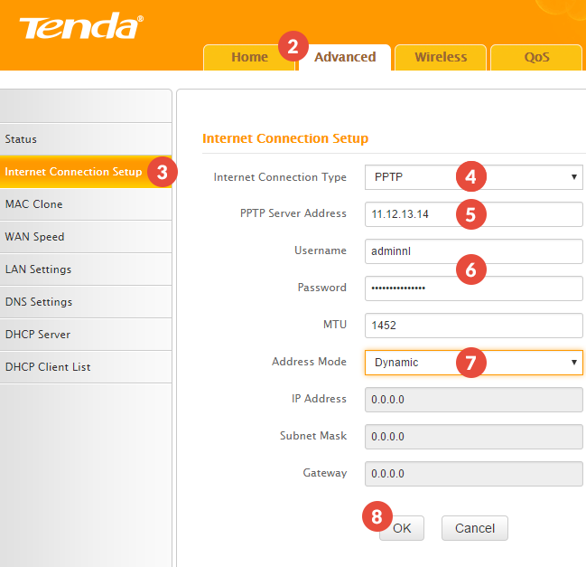Open the Home tab
The width and height of the screenshot is (586, 567).
pyautogui.click(x=249, y=57)
